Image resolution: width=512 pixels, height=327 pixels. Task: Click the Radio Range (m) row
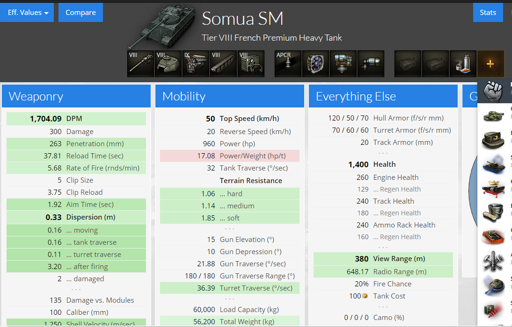(x=383, y=271)
